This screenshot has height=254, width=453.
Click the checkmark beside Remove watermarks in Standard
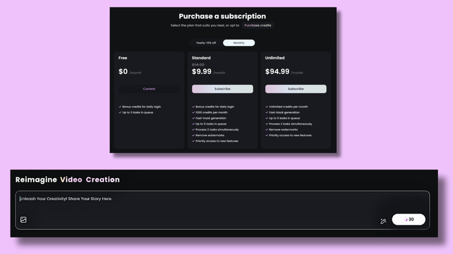coord(193,135)
